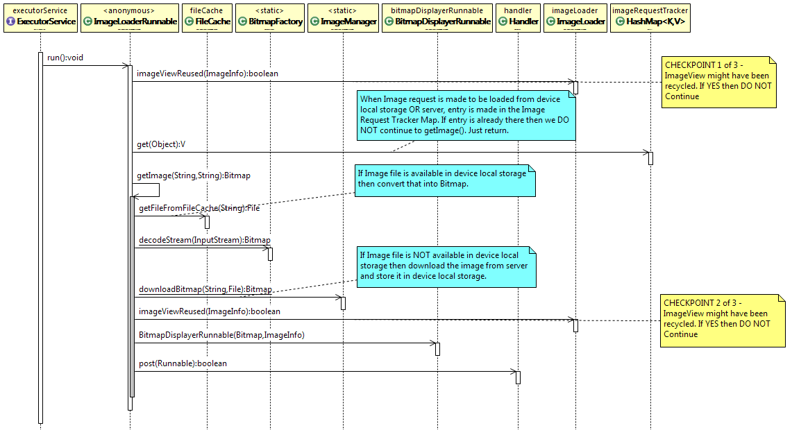Click the ImageManager class icon
This screenshot has width=792, height=430.
click(x=314, y=22)
